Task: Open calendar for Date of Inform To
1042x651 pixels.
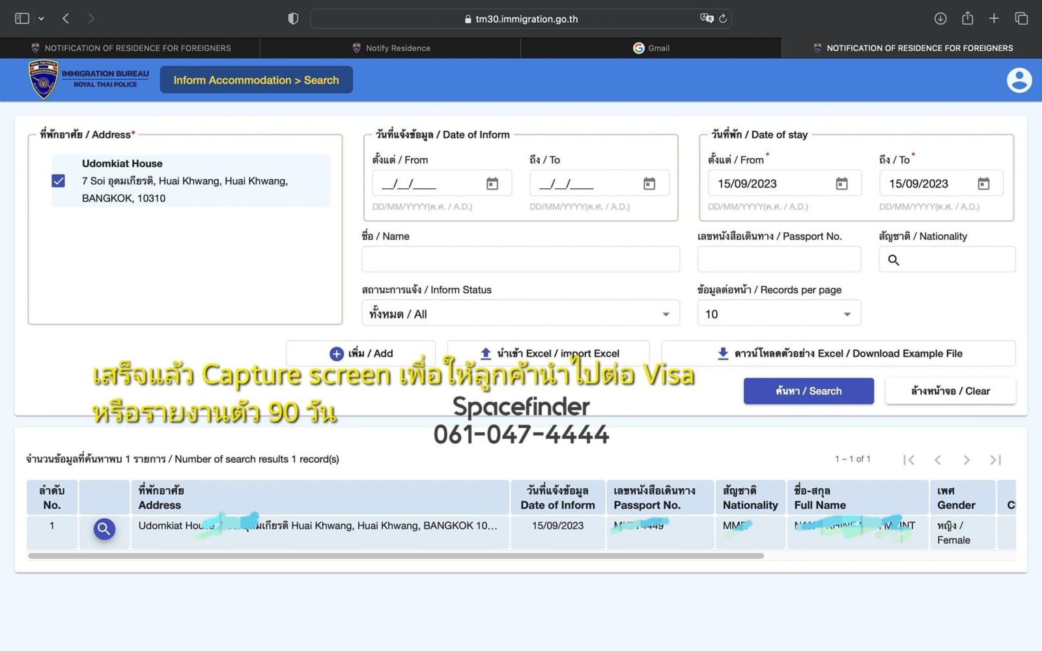Action: click(x=649, y=184)
